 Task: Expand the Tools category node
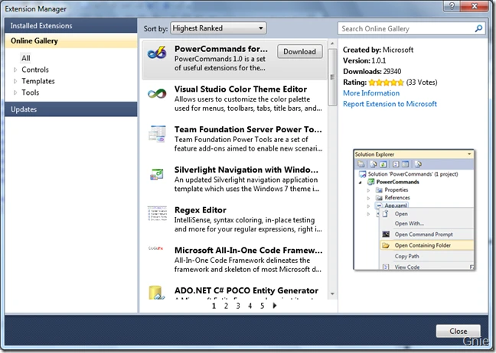pos(15,92)
